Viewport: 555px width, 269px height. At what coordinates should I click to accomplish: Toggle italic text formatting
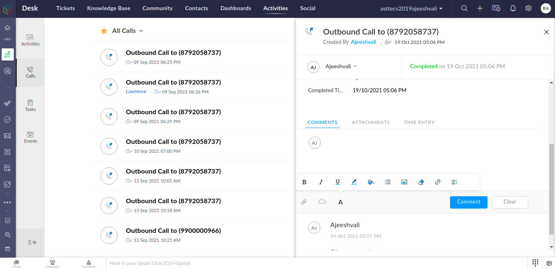(321, 182)
